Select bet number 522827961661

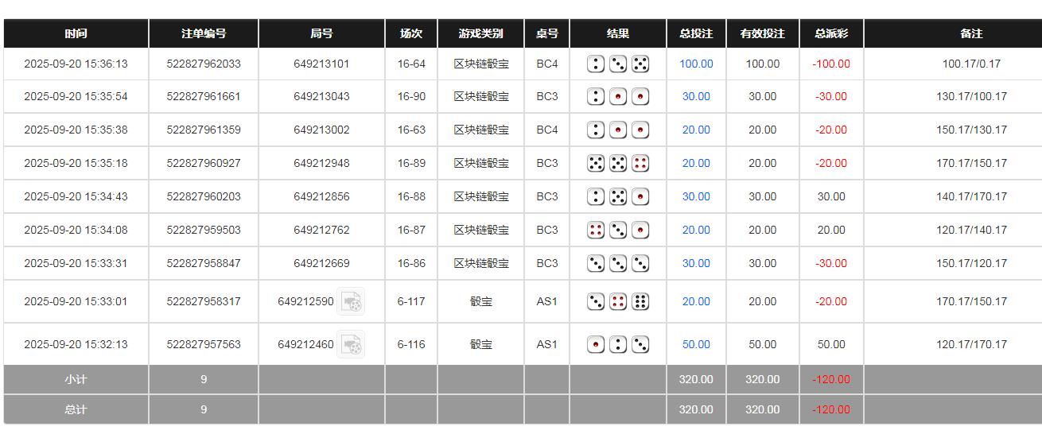(x=204, y=96)
